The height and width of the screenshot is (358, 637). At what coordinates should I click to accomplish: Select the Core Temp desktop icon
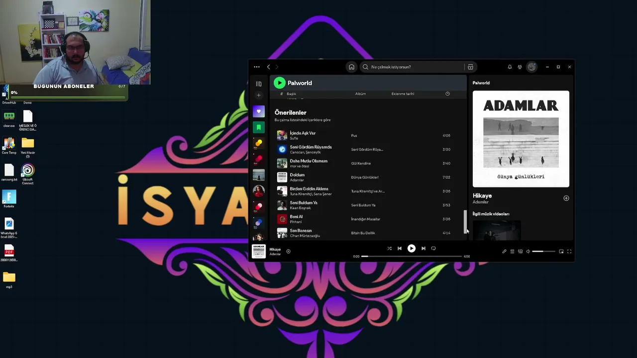tap(9, 146)
